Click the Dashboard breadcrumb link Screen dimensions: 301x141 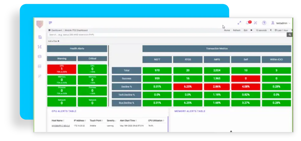pyautogui.click(x=56, y=30)
